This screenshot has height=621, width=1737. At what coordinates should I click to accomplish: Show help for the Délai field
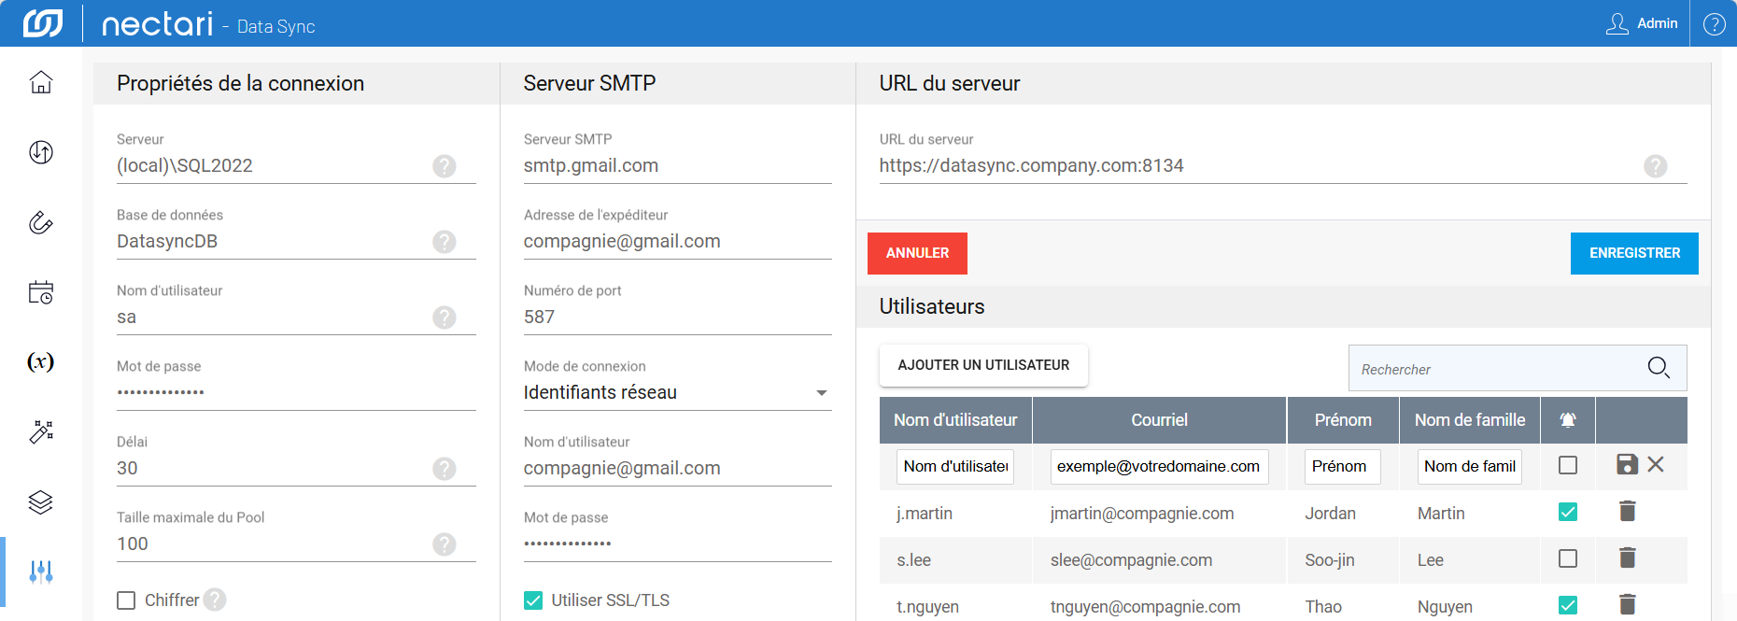click(x=445, y=469)
